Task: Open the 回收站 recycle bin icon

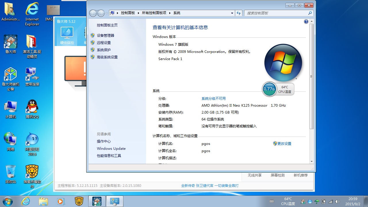Action: click(11, 175)
